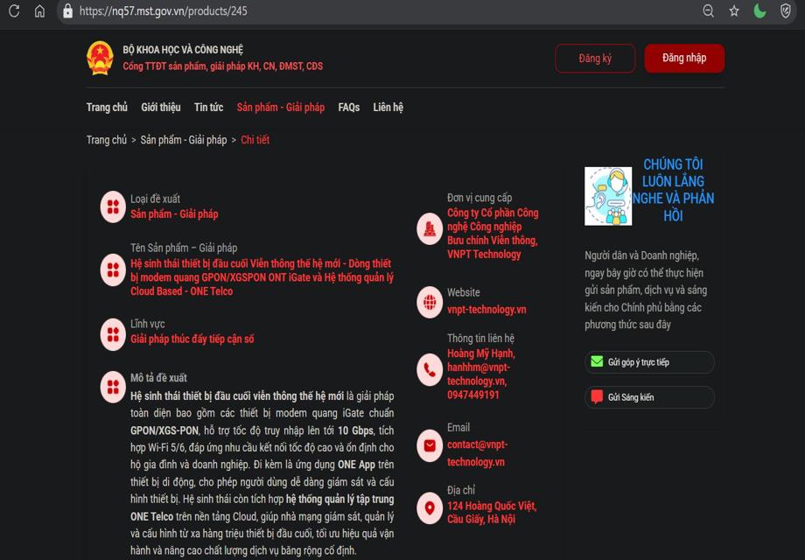This screenshot has width=805, height=560.
Task: Click the Đăng nhập button
Action: click(684, 58)
